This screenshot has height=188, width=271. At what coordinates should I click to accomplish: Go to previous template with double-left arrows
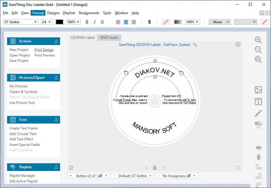(147, 168)
